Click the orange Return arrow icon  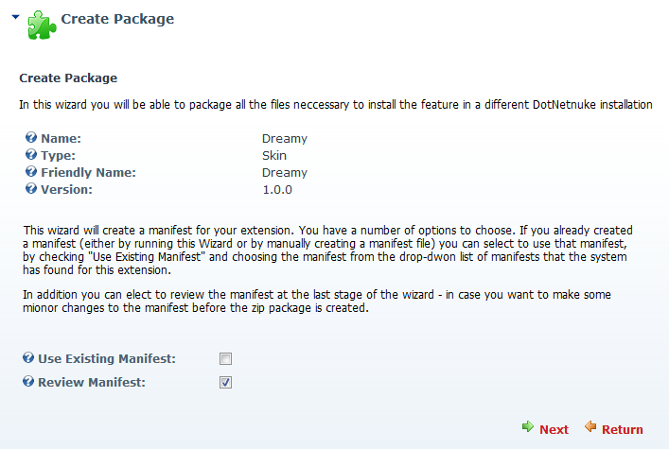[x=590, y=426]
